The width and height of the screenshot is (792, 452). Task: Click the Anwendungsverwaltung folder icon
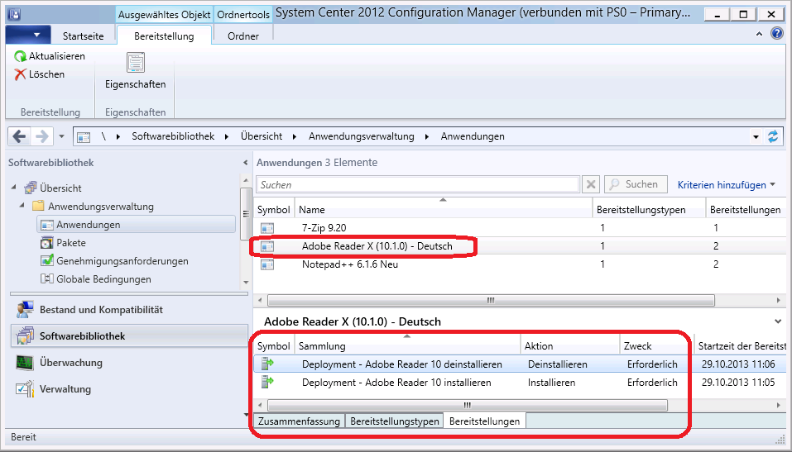point(38,207)
